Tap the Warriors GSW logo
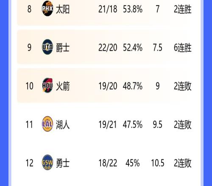This screenshot has height=186, width=212. tap(47, 162)
